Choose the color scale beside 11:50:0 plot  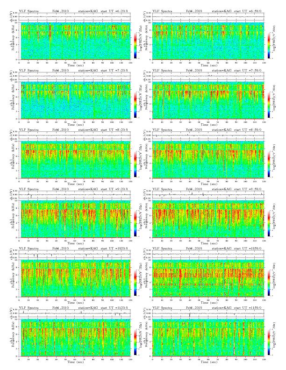pos(269,342)
